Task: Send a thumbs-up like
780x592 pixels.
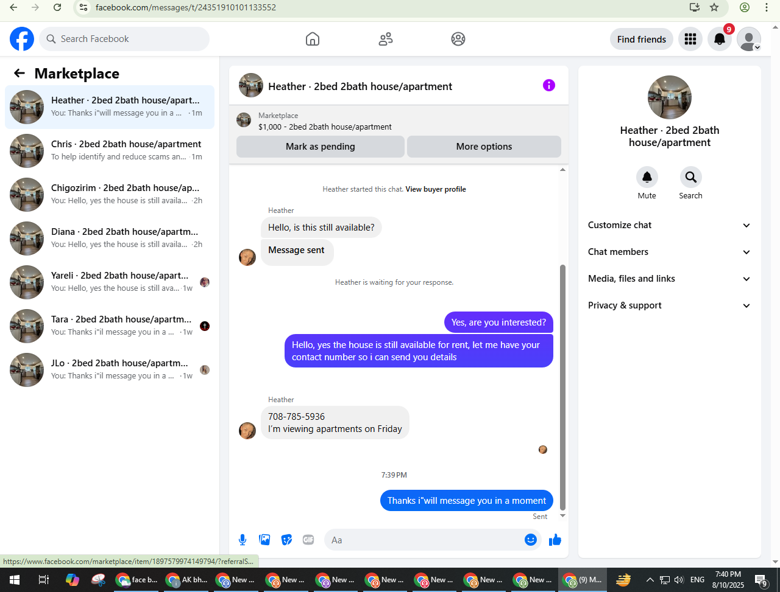Action: click(x=555, y=540)
